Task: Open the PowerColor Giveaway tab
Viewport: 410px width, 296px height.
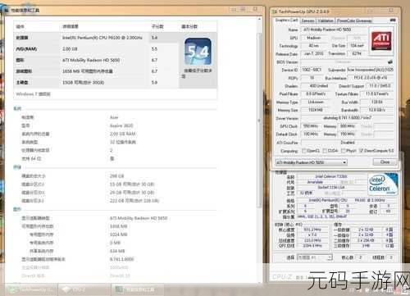Action: click(354, 20)
